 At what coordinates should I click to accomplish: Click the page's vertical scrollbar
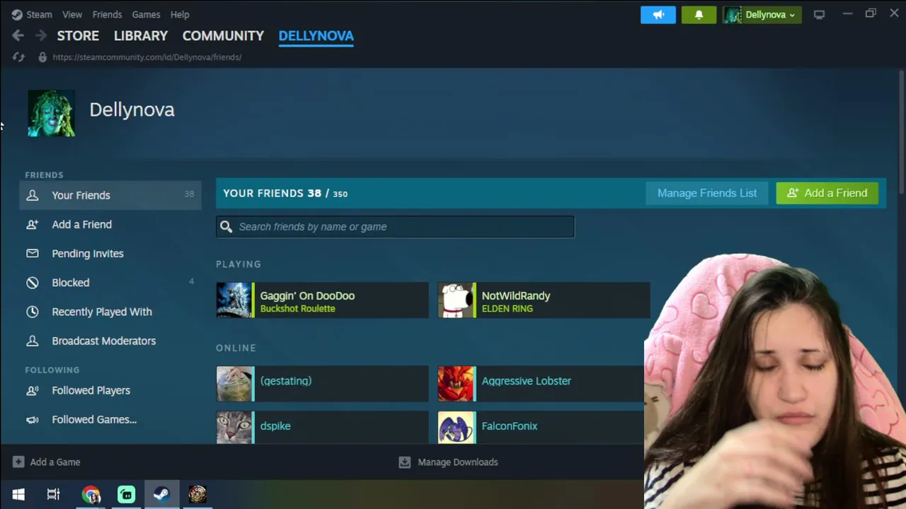[x=901, y=132]
